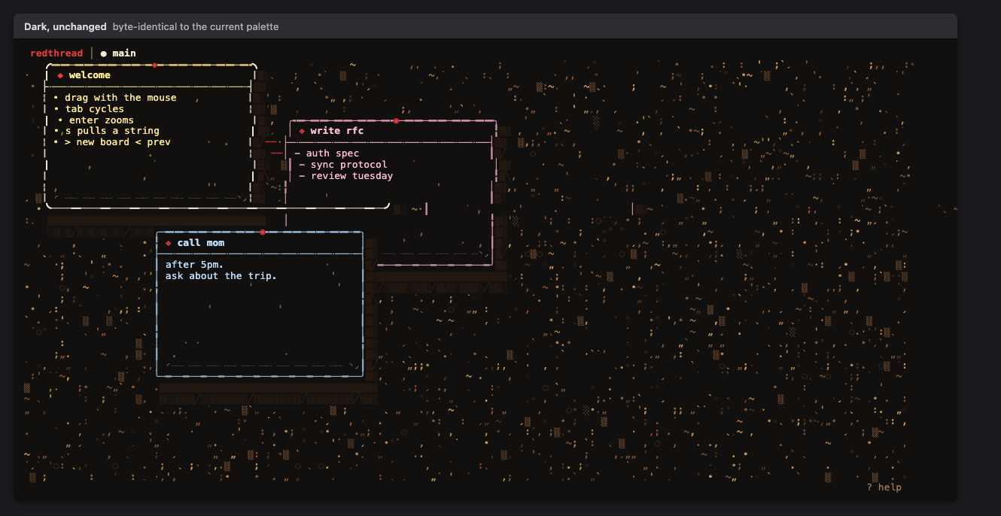Viewport: 1001px width, 516px height.
Task: Click 'byte-identical to the current palette' caption
Action: (196, 26)
